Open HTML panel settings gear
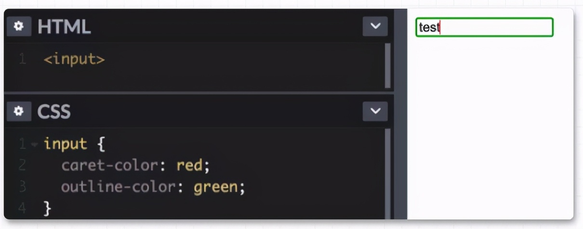The image size is (583, 229). coord(19,27)
